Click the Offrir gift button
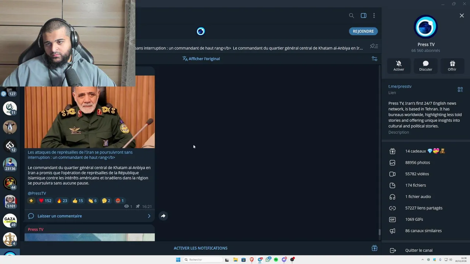The image size is (470, 264). pos(452,66)
